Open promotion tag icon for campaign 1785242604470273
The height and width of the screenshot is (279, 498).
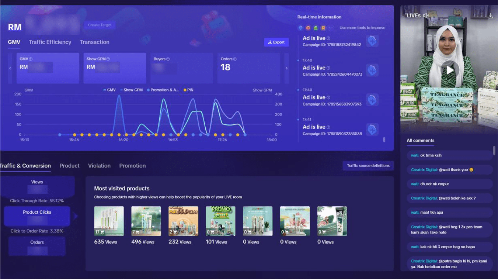(x=372, y=70)
